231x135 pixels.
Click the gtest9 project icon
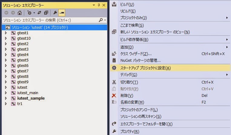tap(13, 82)
